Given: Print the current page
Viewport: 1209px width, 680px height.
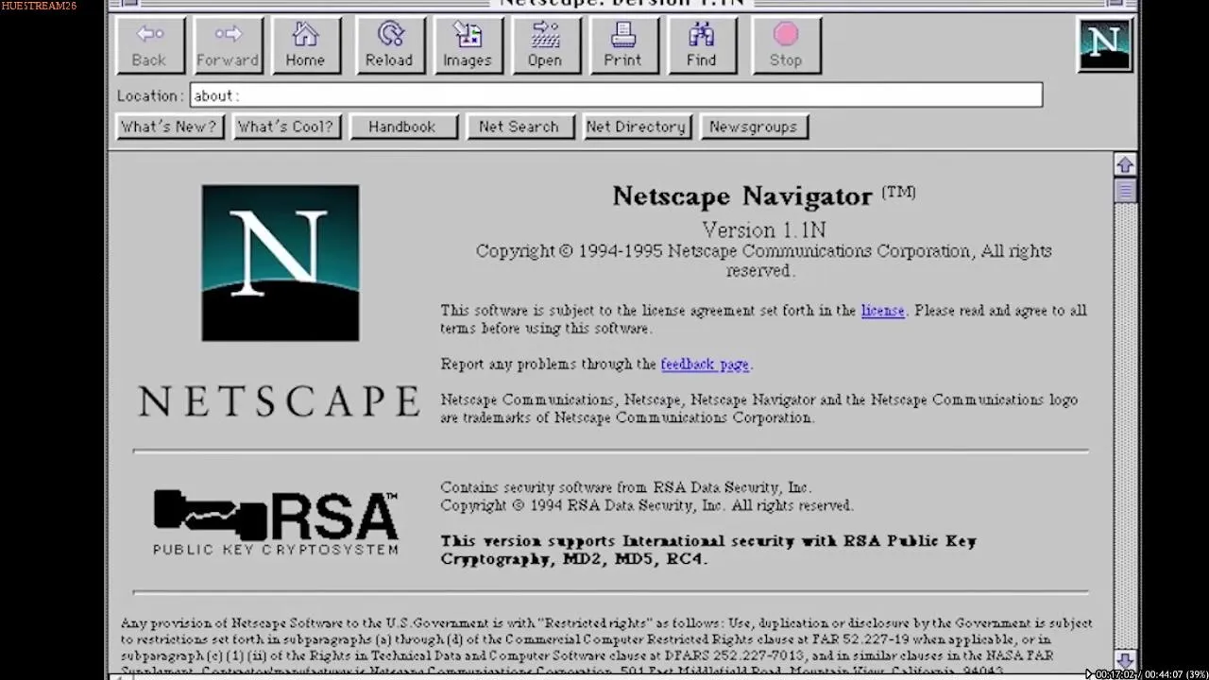Looking at the screenshot, I should (x=623, y=45).
